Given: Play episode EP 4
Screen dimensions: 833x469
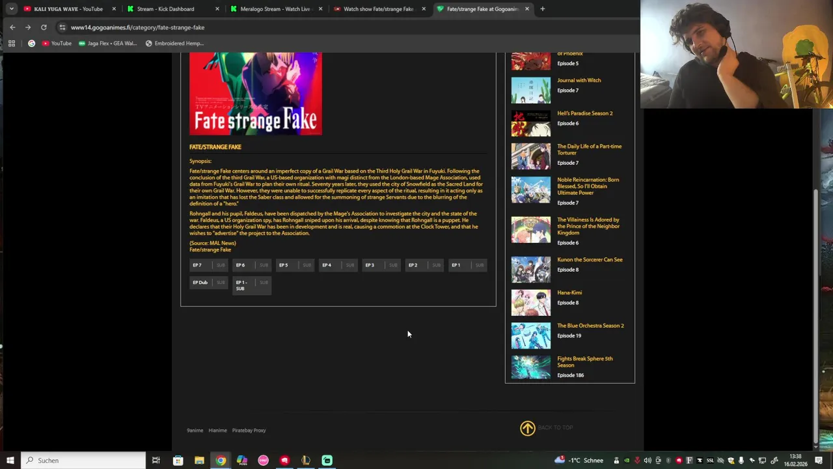Looking at the screenshot, I should (338, 265).
